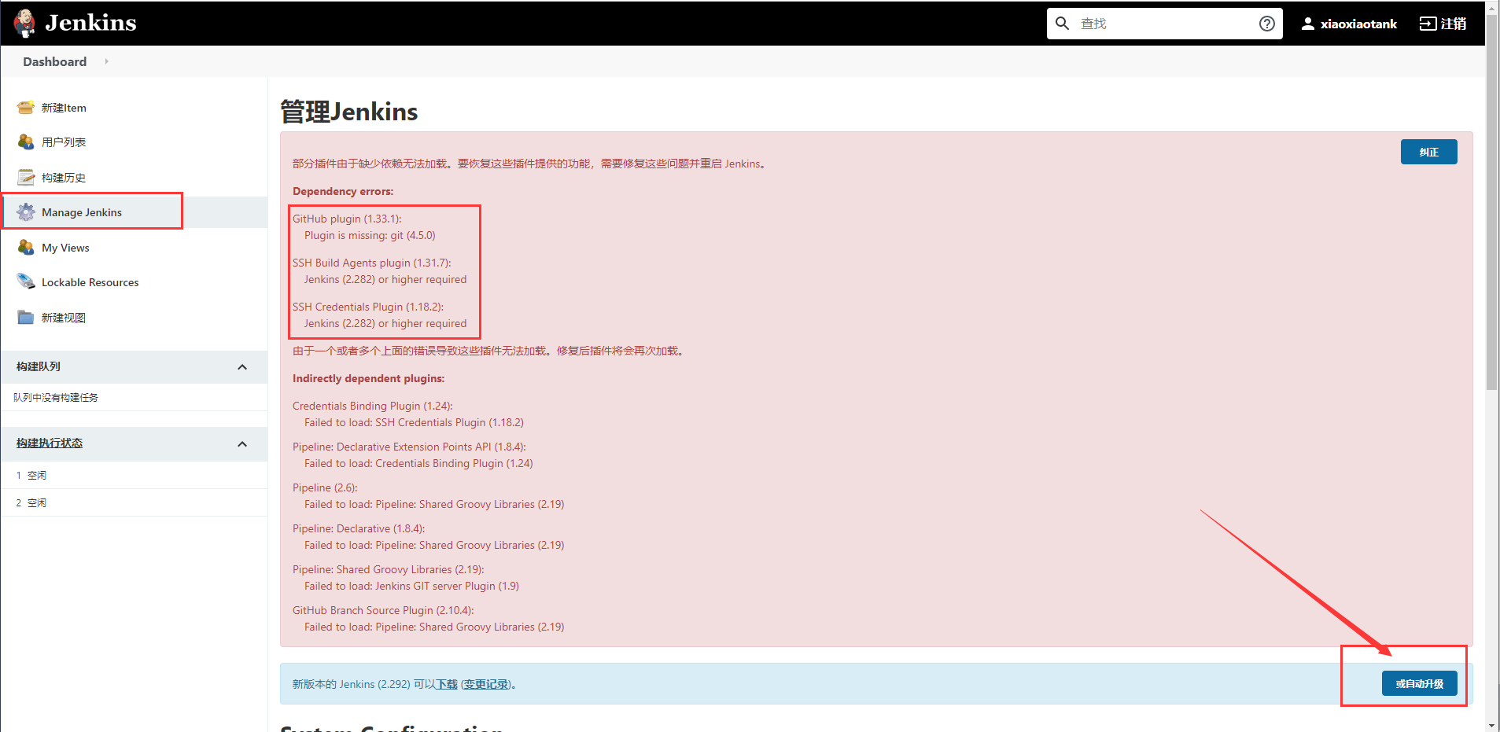Open the Dashboard breadcrumb item
This screenshot has width=1500, height=732.
pos(54,61)
